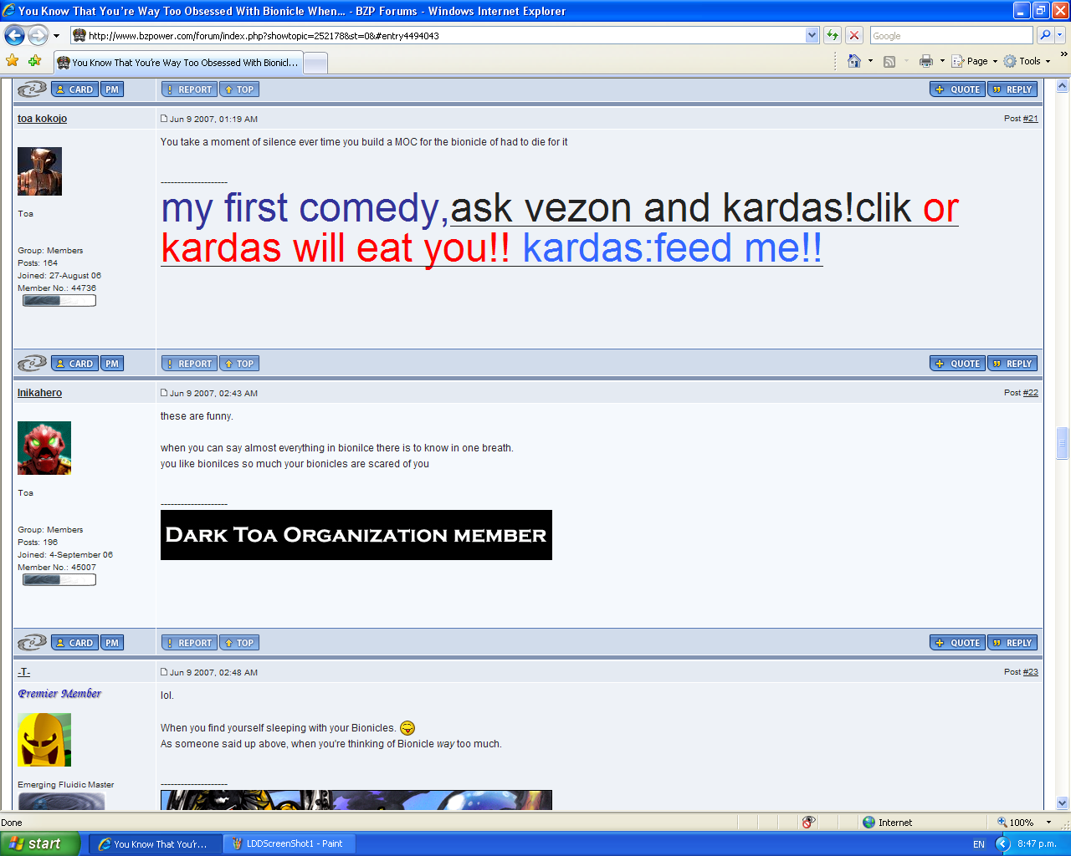Select the "You Know That You're Way Too Obsessed" tab
This screenshot has height=856, width=1071.
[177, 63]
